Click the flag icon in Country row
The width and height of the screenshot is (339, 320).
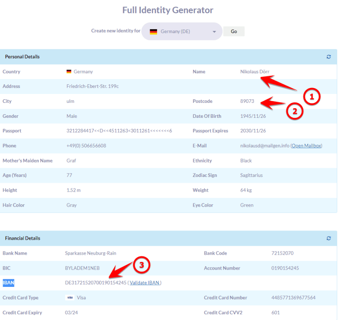point(69,72)
